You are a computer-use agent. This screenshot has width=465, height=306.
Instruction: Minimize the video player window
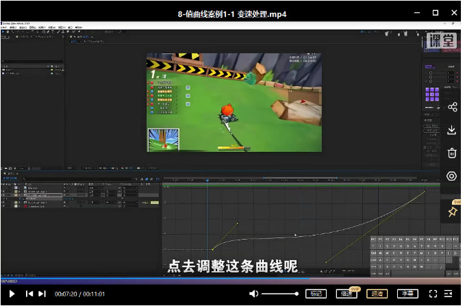417,13
